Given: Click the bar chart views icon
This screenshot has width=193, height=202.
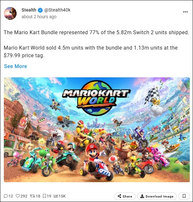Looking at the screenshot, I should pyautogui.click(x=56, y=196).
